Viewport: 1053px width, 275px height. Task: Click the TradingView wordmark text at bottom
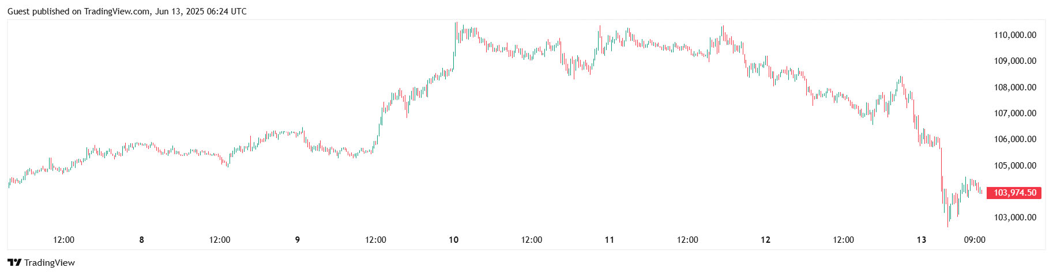50,263
